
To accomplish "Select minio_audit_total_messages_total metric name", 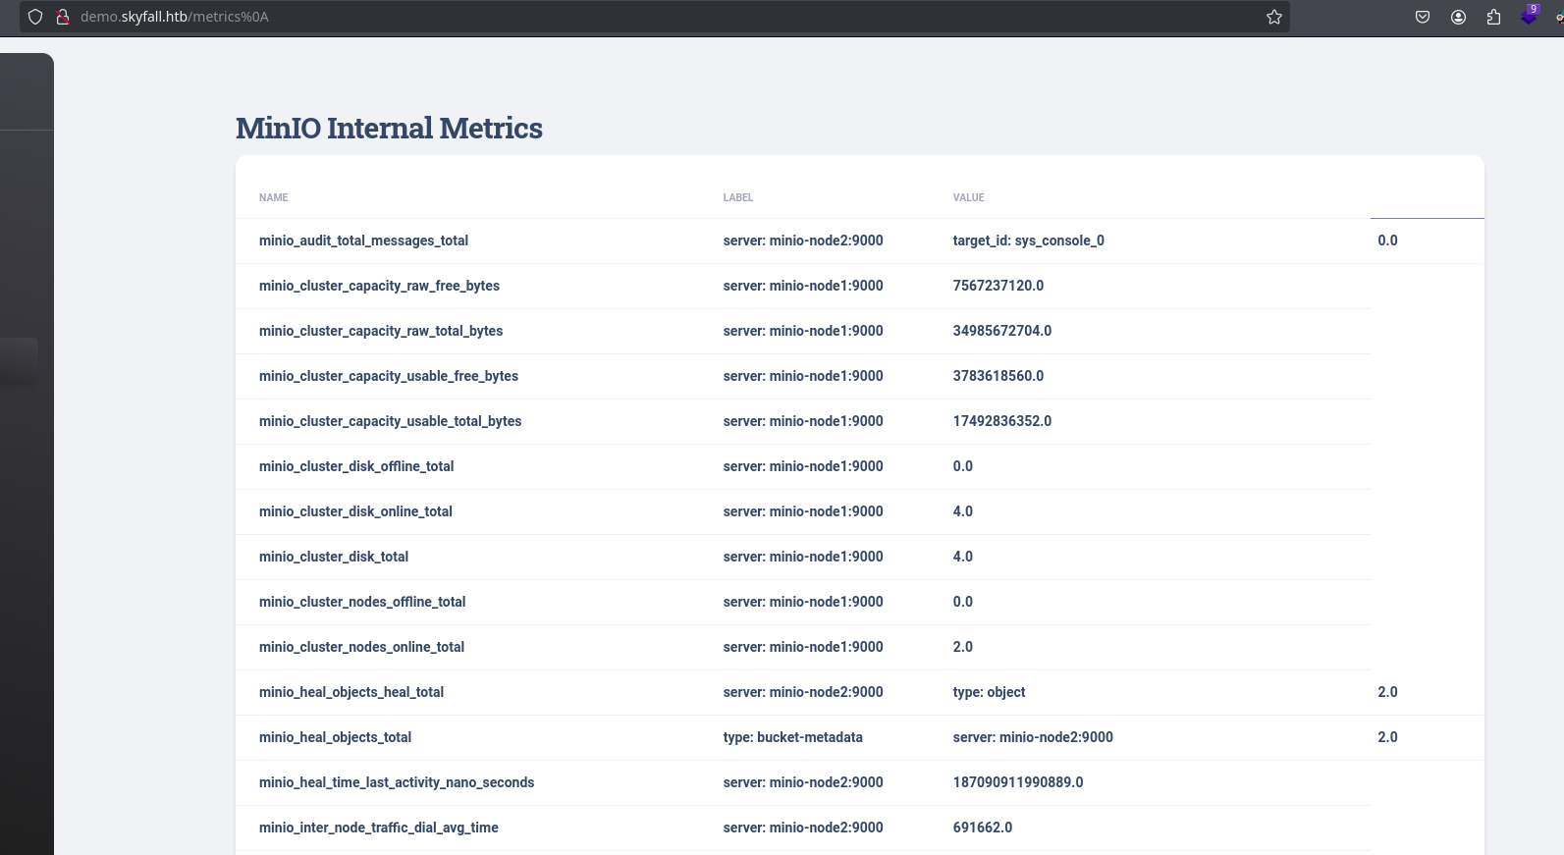I will (x=363, y=240).
